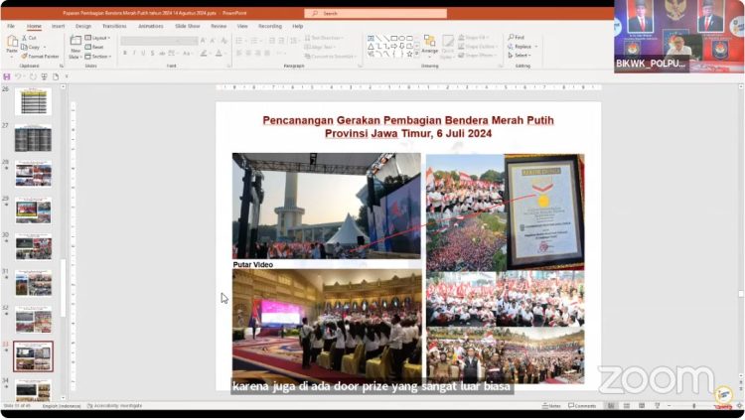The height and width of the screenshot is (420, 745).
Task: Select the triangle shape in shapes gallery
Action: tap(371, 46)
